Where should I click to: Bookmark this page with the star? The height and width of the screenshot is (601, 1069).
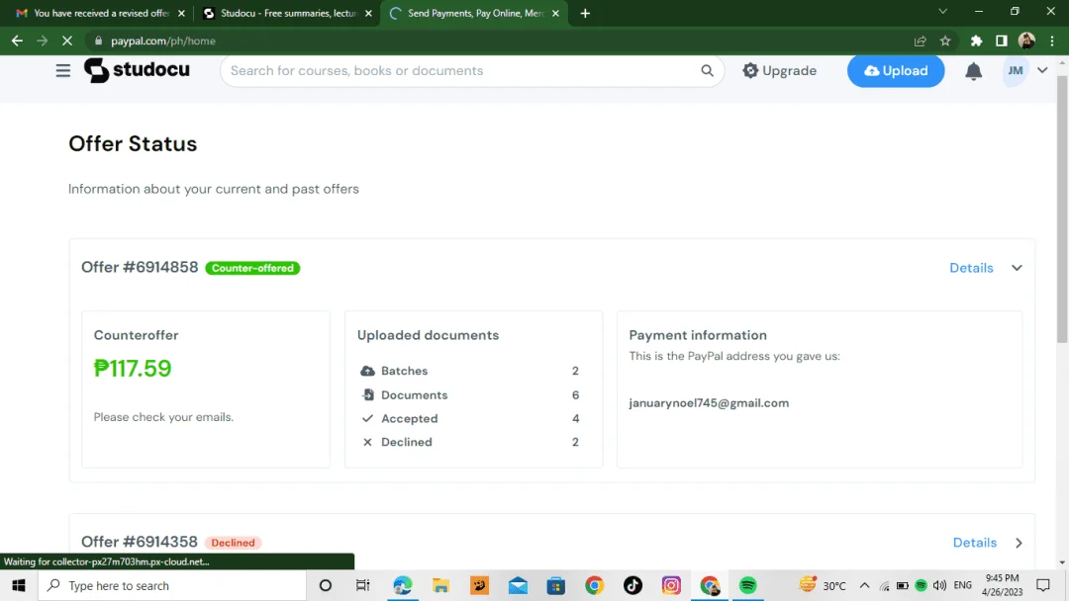(x=945, y=41)
